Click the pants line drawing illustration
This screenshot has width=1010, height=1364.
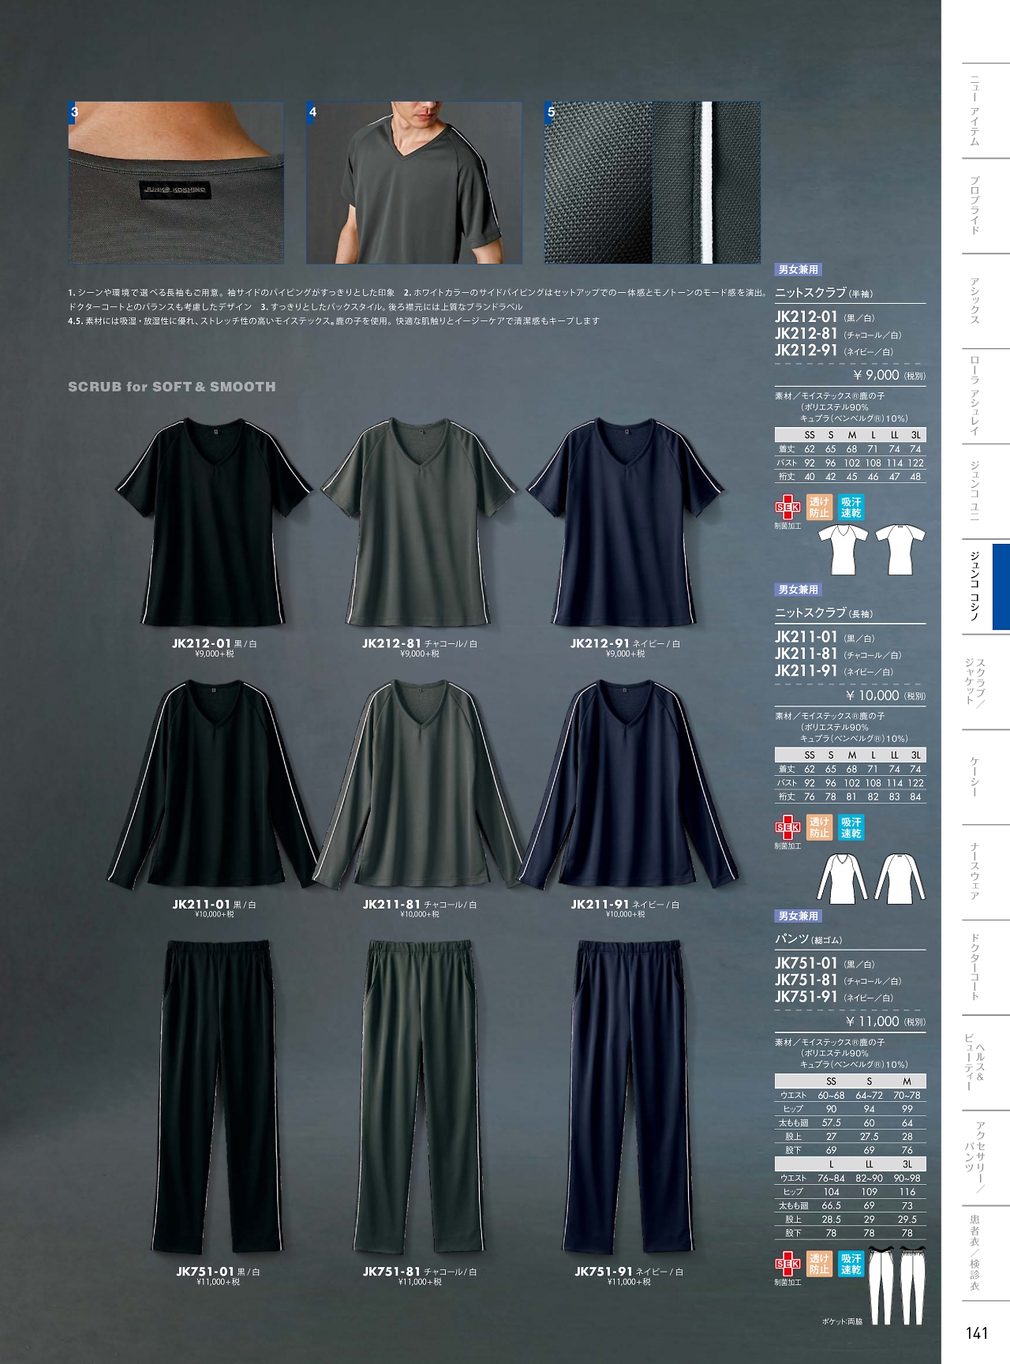click(896, 1286)
